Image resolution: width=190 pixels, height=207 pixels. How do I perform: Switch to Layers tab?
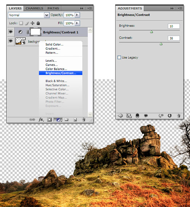15,8
